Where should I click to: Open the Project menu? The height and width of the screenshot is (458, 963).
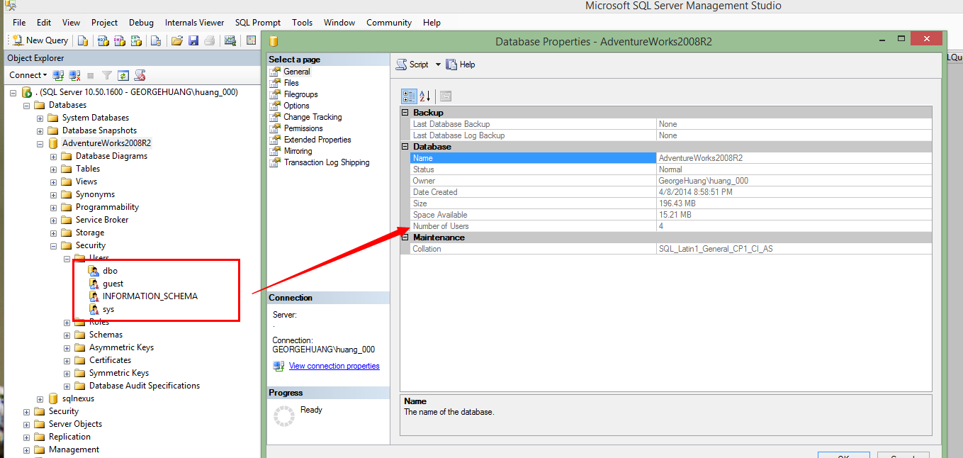(105, 23)
